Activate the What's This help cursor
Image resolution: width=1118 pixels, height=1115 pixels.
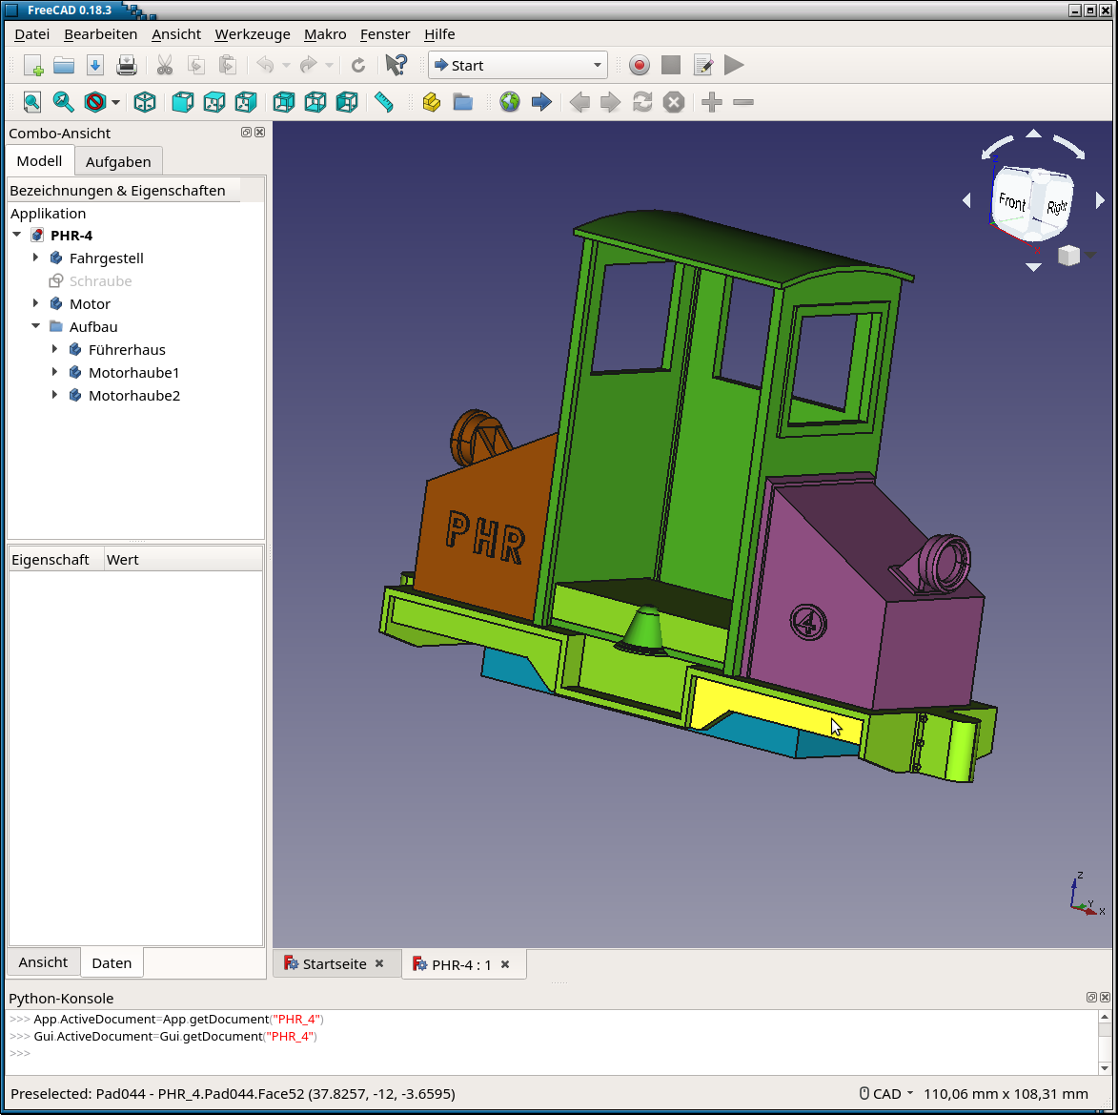(x=396, y=65)
